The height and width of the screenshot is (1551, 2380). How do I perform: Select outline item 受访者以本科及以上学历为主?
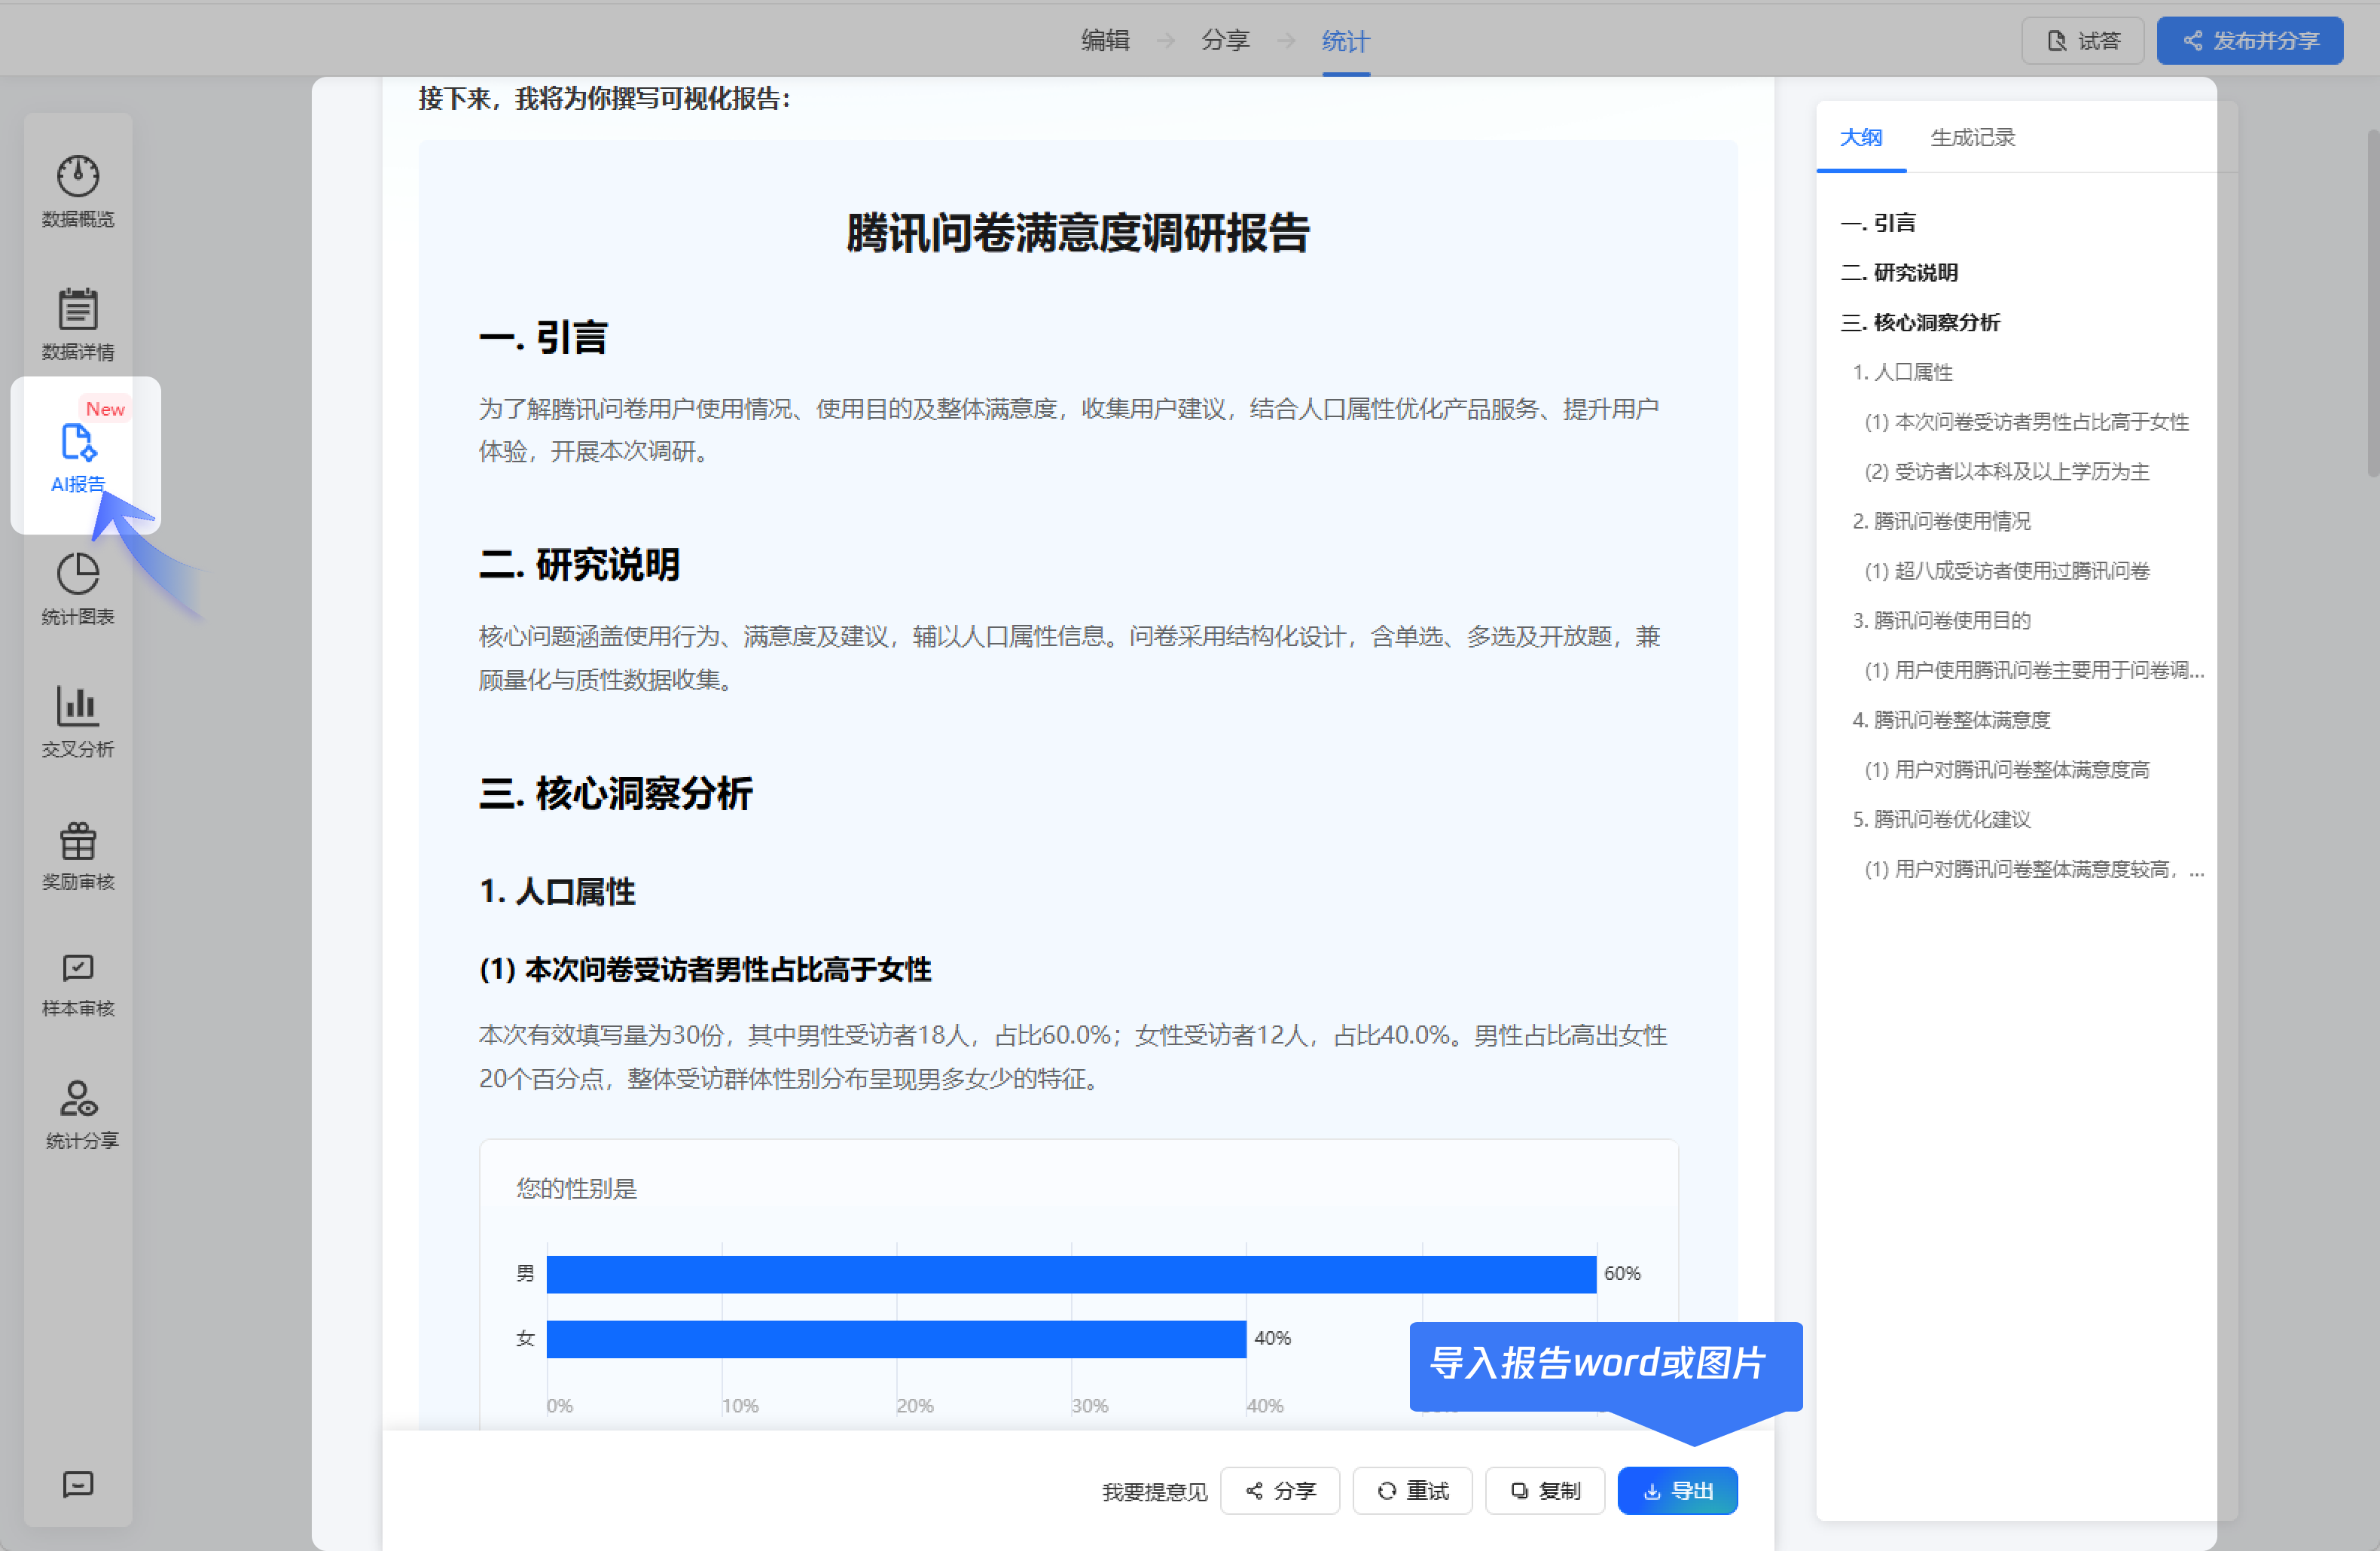click(x=2007, y=471)
